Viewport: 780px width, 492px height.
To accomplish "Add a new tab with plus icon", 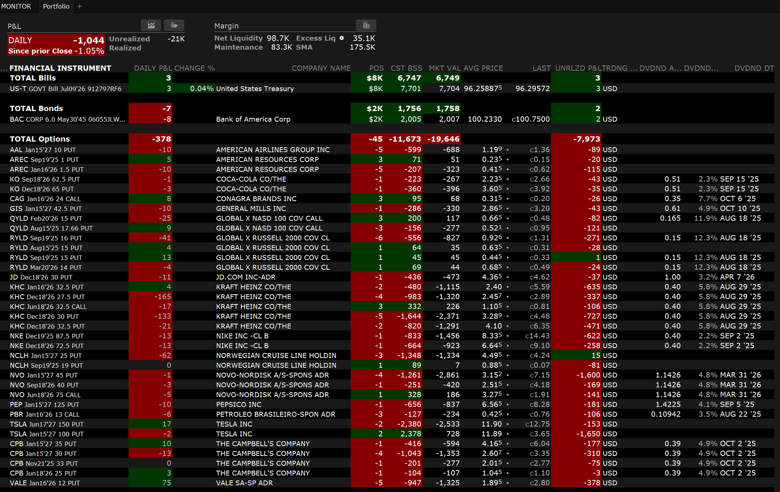I will (x=80, y=6).
